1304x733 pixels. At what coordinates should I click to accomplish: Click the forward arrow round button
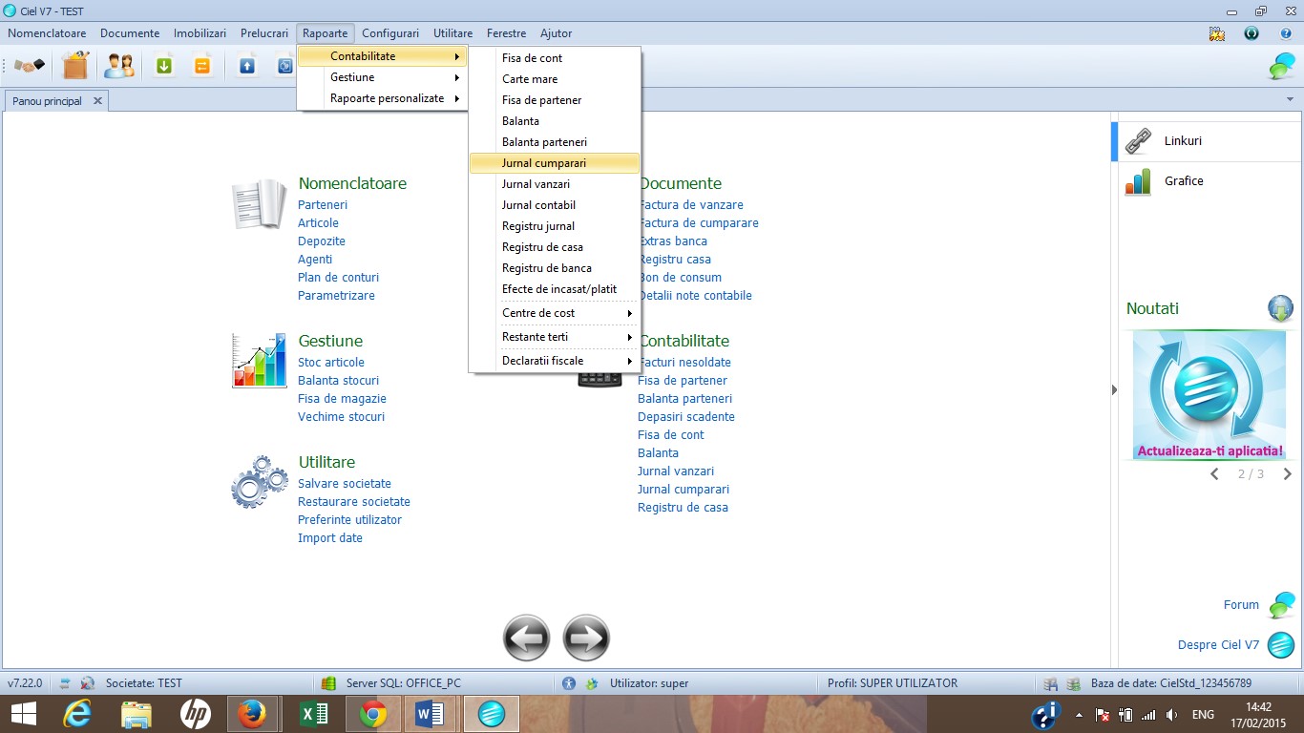click(586, 639)
